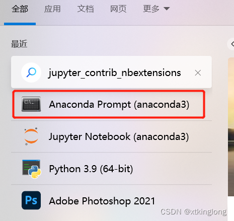This screenshot has height=221, width=234.
Task: Open Anaconda Prompt terminal icon
Action: [31, 104]
